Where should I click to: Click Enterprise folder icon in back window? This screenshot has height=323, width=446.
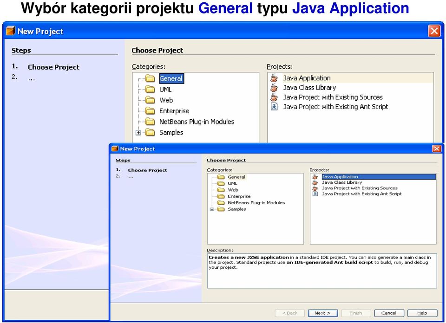[150, 111]
